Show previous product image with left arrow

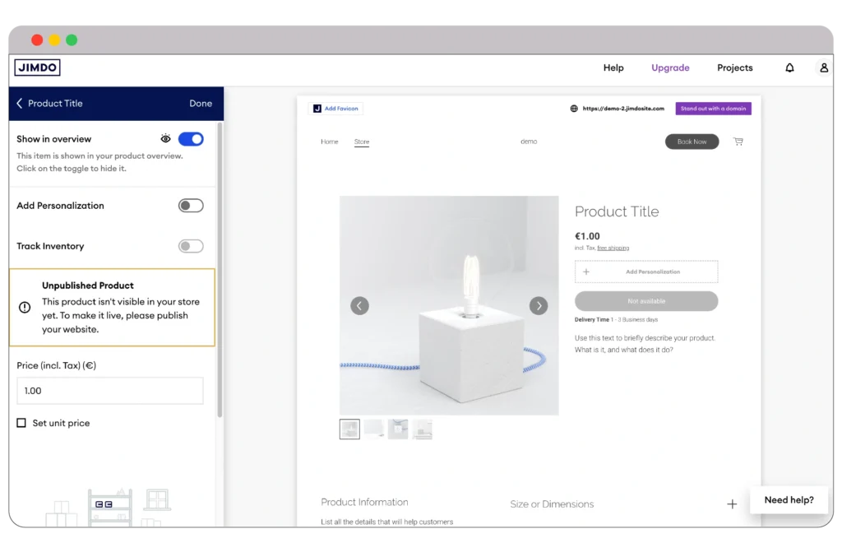359,306
